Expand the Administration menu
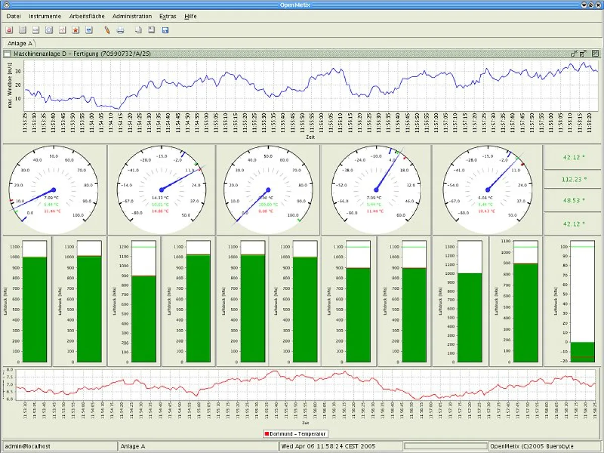 (x=132, y=16)
